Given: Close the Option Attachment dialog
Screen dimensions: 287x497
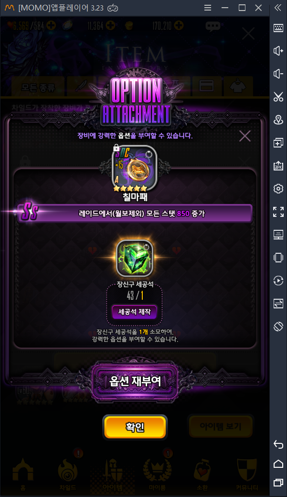Looking at the screenshot, I should 245,136.
